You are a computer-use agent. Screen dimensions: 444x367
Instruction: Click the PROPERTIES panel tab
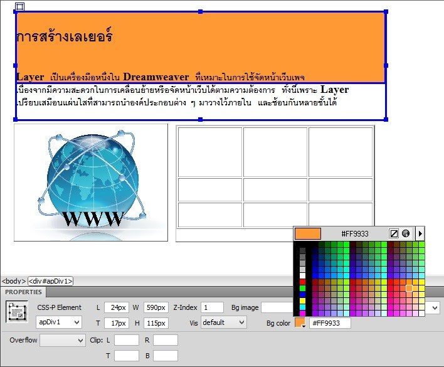(x=23, y=292)
